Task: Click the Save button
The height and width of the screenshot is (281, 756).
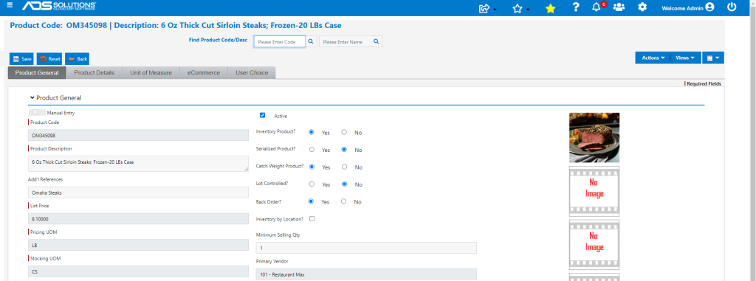Action: [21, 59]
